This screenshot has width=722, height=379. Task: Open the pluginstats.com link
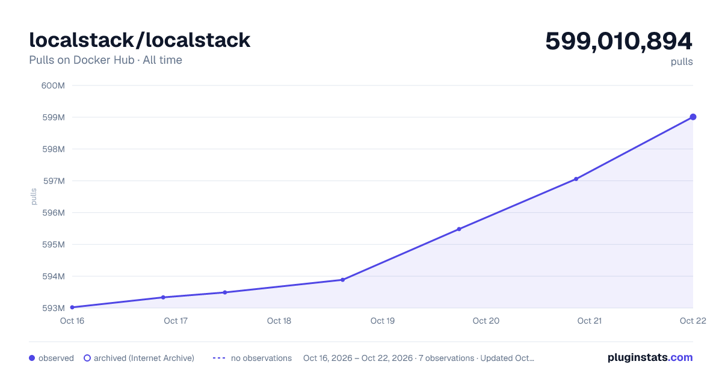click(x=650, y=357)
